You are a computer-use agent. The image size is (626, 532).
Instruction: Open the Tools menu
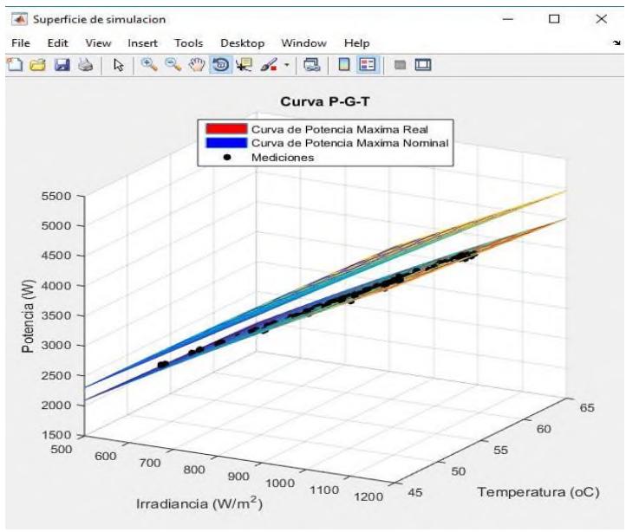(x=188, y=42)
